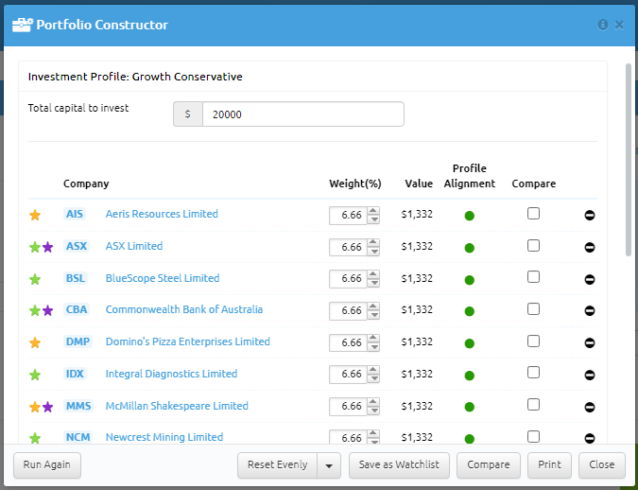Click the IDX profile alignment green dot

pyautogui.click(x=469, y=376)
